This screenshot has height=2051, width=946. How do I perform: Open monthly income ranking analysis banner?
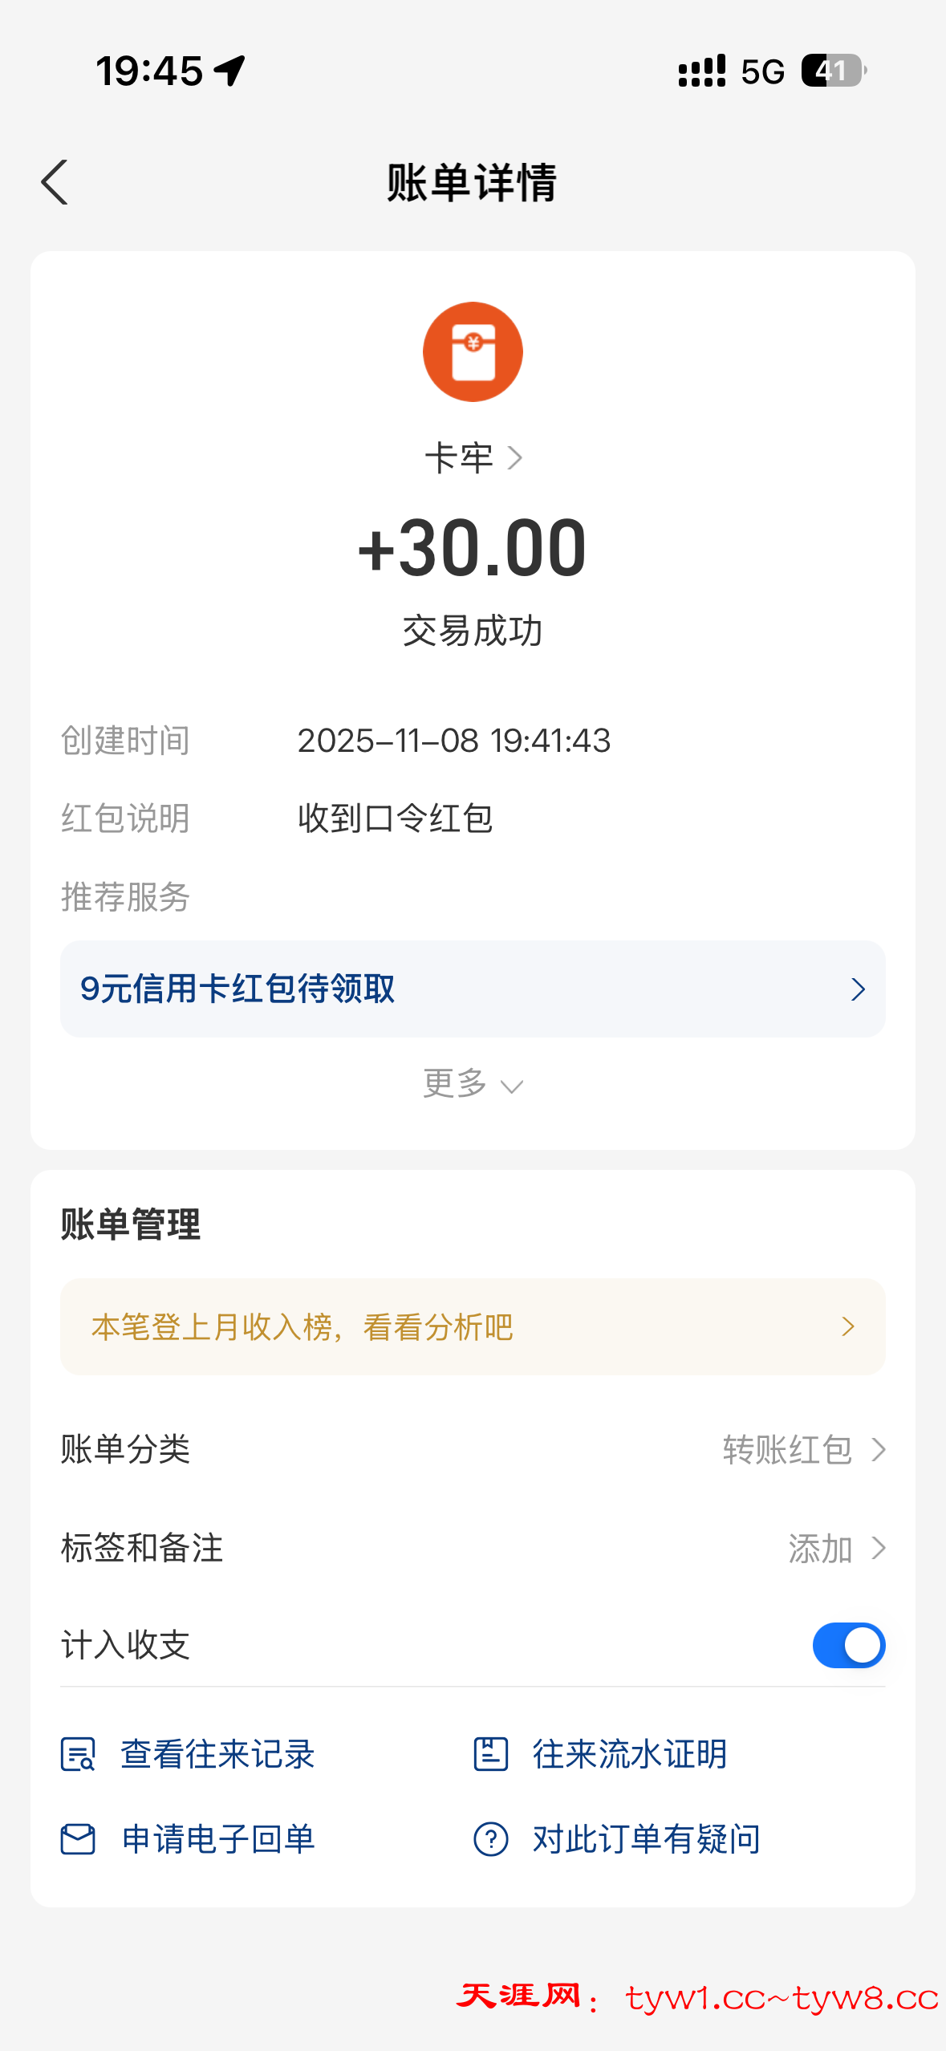click(x=473, y=1326)
